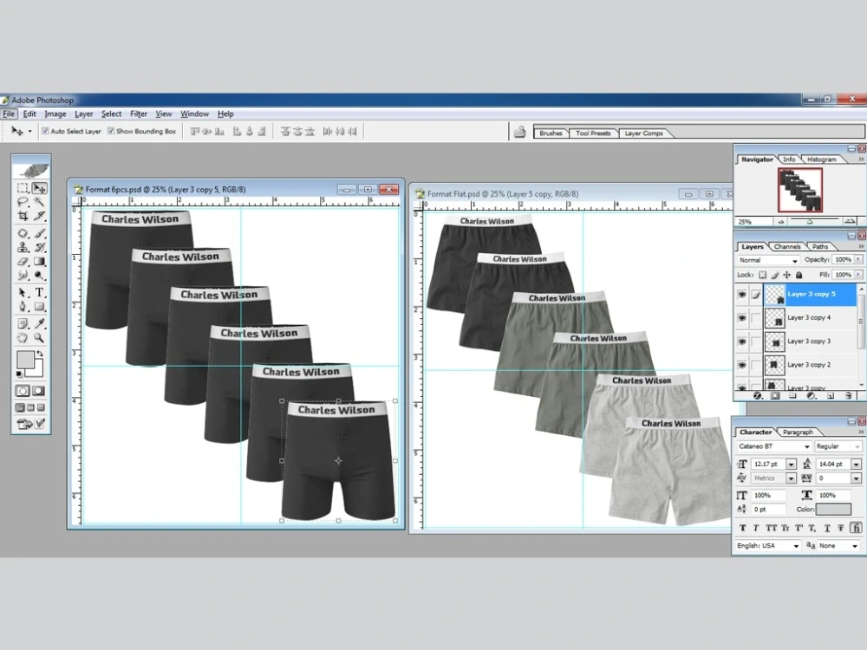Pick the Lasso tool
Viewport: 867px width, 650px height.
(23, 202)
